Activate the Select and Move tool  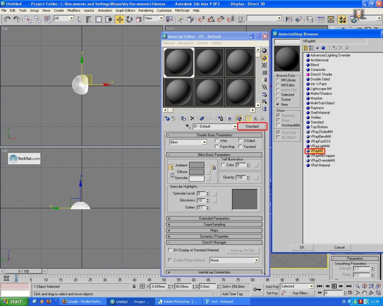pos(120,19)
